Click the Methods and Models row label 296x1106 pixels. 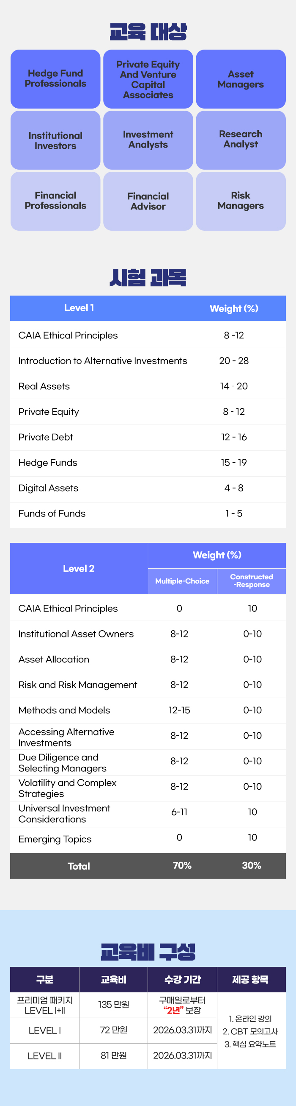(x=64, y=710)
